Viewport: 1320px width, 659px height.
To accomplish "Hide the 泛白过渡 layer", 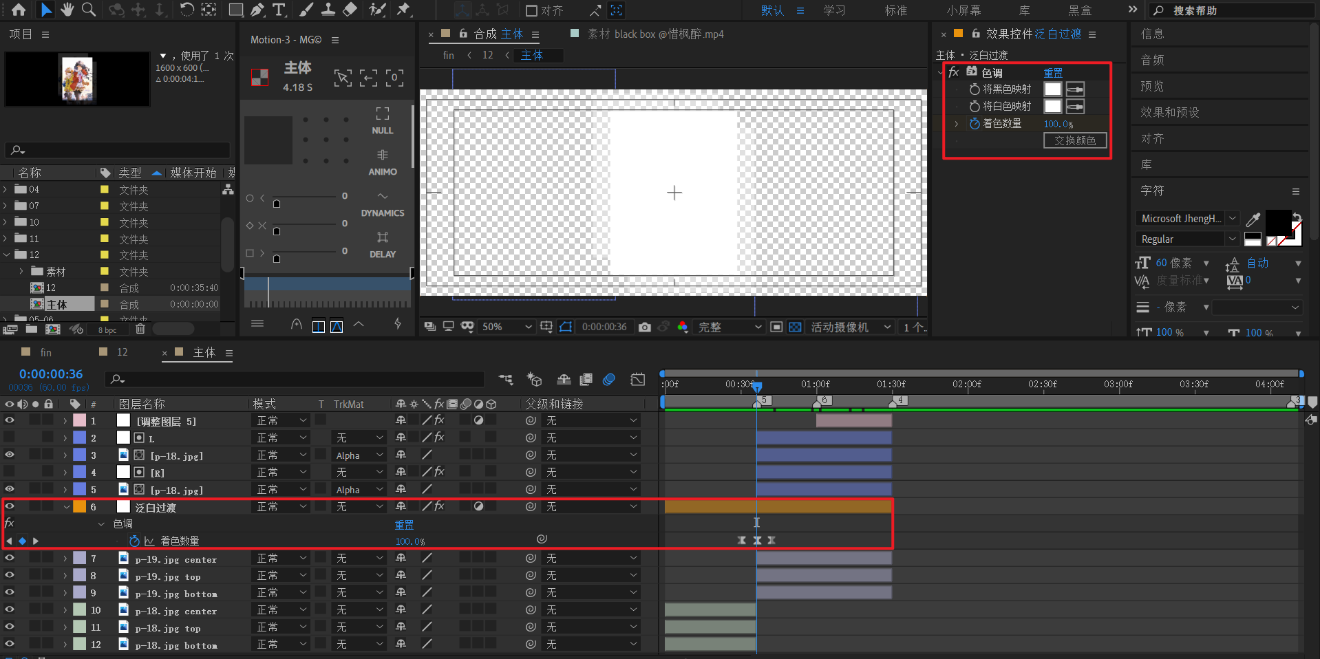I will [10, 506].
